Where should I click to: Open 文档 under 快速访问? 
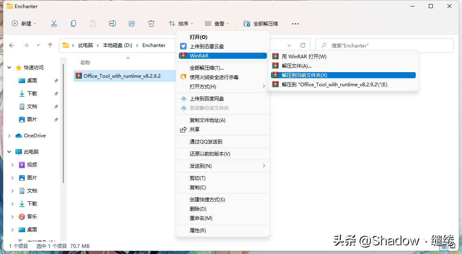pyautogui.click(x=32, y=106)
